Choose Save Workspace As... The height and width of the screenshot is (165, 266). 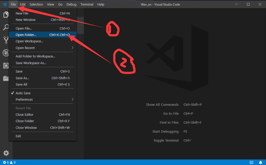click(43, 63)
